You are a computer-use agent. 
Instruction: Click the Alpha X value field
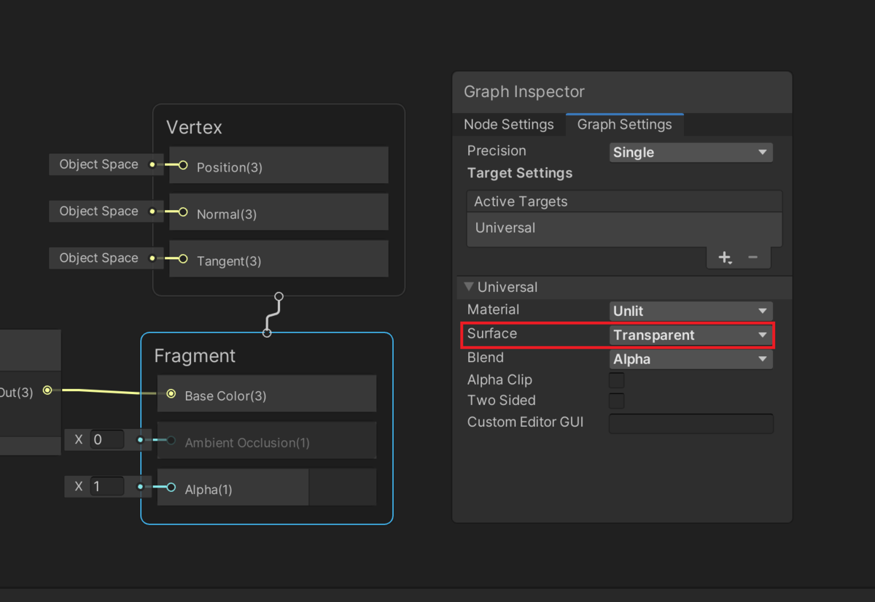[107, 487]
